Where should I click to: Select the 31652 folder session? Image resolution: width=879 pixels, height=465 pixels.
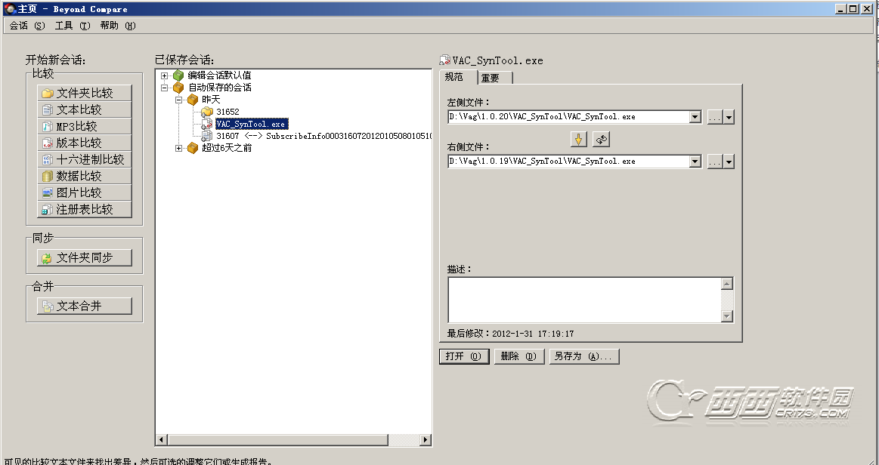[x=227, y=112]
